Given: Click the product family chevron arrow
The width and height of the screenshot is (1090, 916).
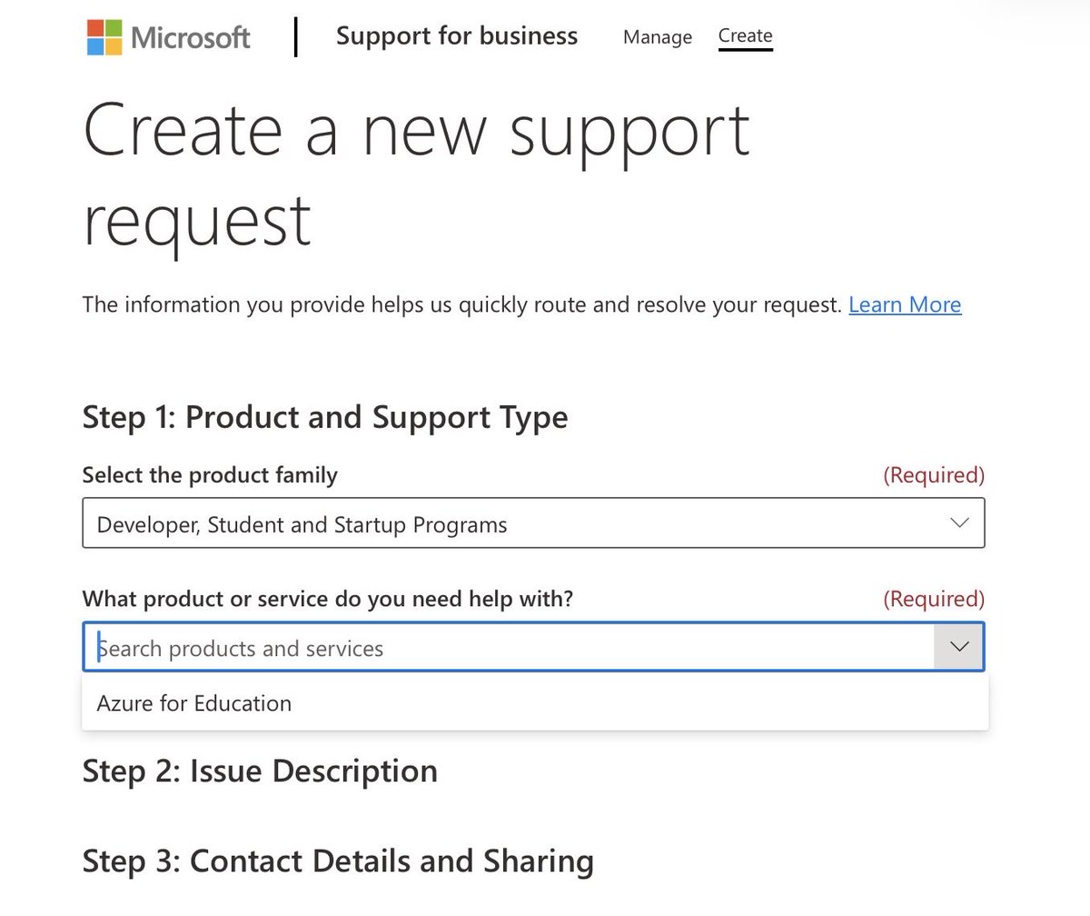Looking at the screenshot, I should [x=959, y=523].
